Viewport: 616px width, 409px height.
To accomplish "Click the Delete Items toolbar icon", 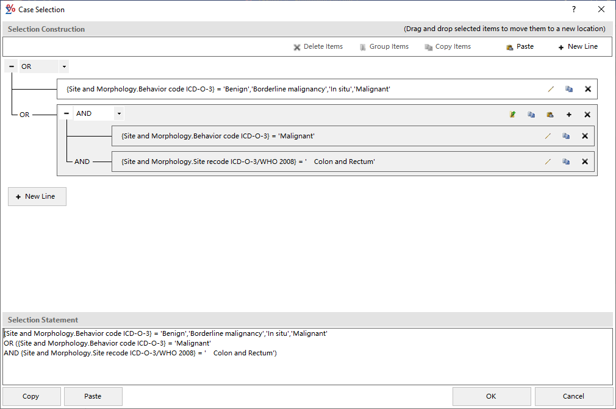I will (297, 46).
